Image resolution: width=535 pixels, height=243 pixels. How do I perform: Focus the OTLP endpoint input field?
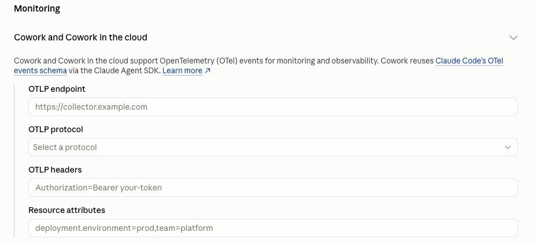pos(273,107)
